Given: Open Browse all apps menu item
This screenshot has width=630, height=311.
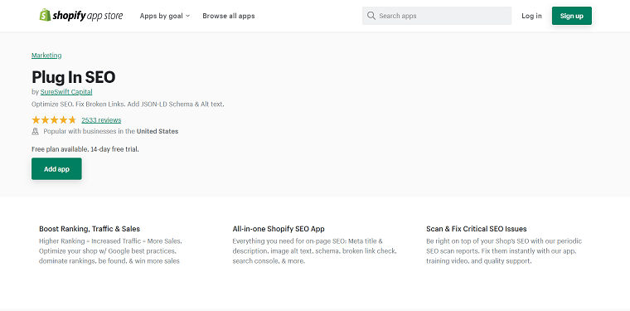Looking at the screenshot, I should 229,16.
